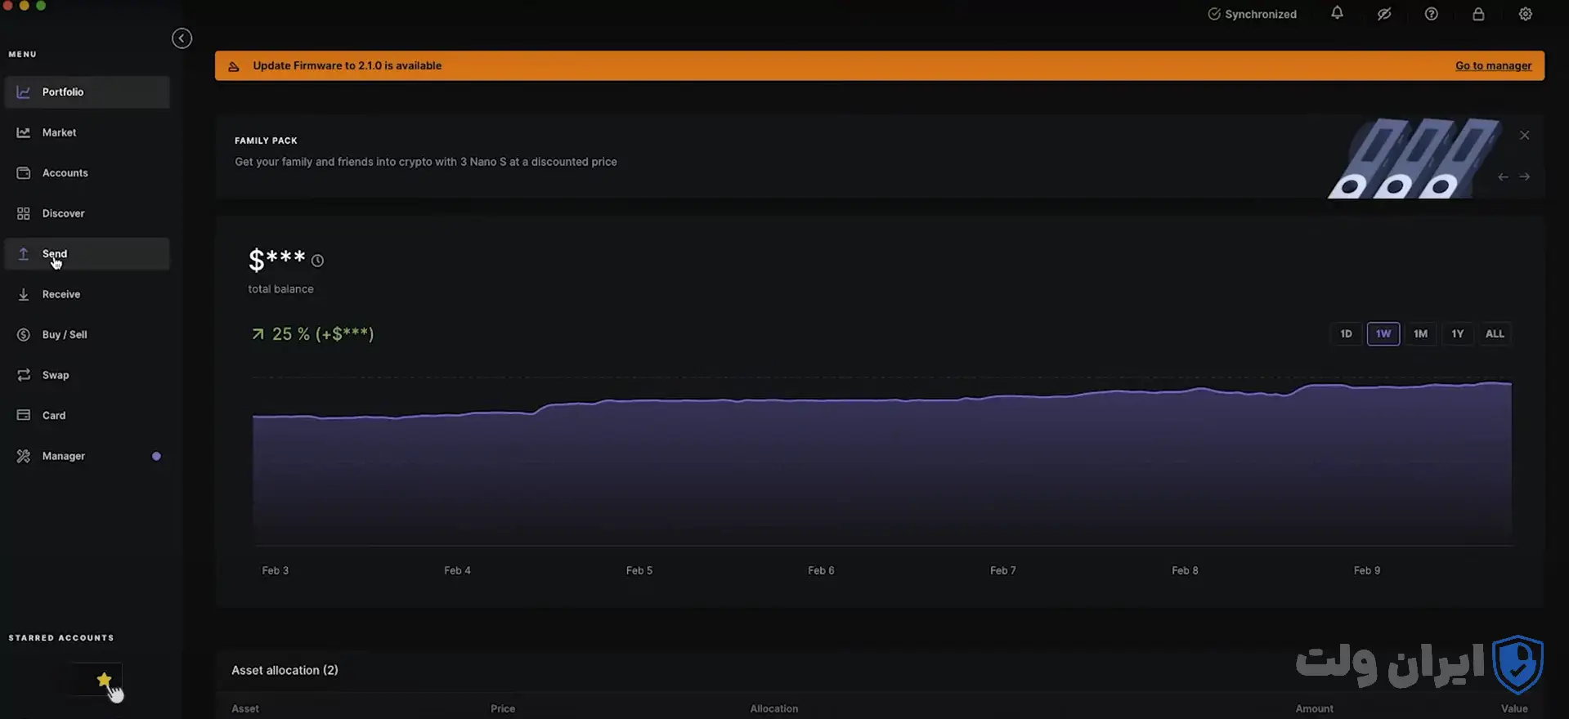Close the Family Pack banner
Viewport: 1569px width, 719px height.
pyautogui.click(x=1524, y=136)
